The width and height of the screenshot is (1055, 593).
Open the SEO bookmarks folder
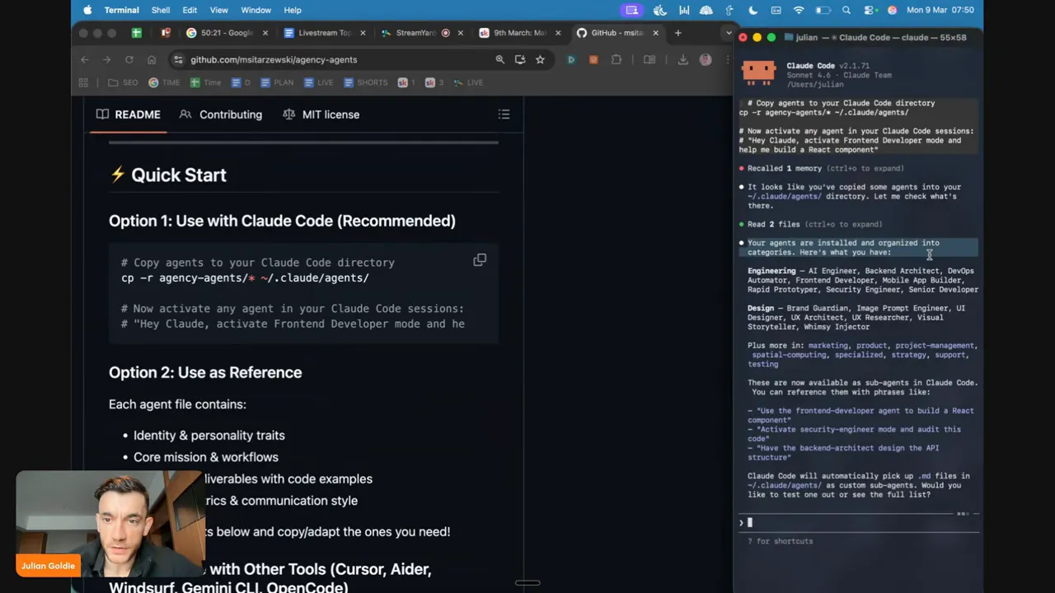[x=123, y=82]
